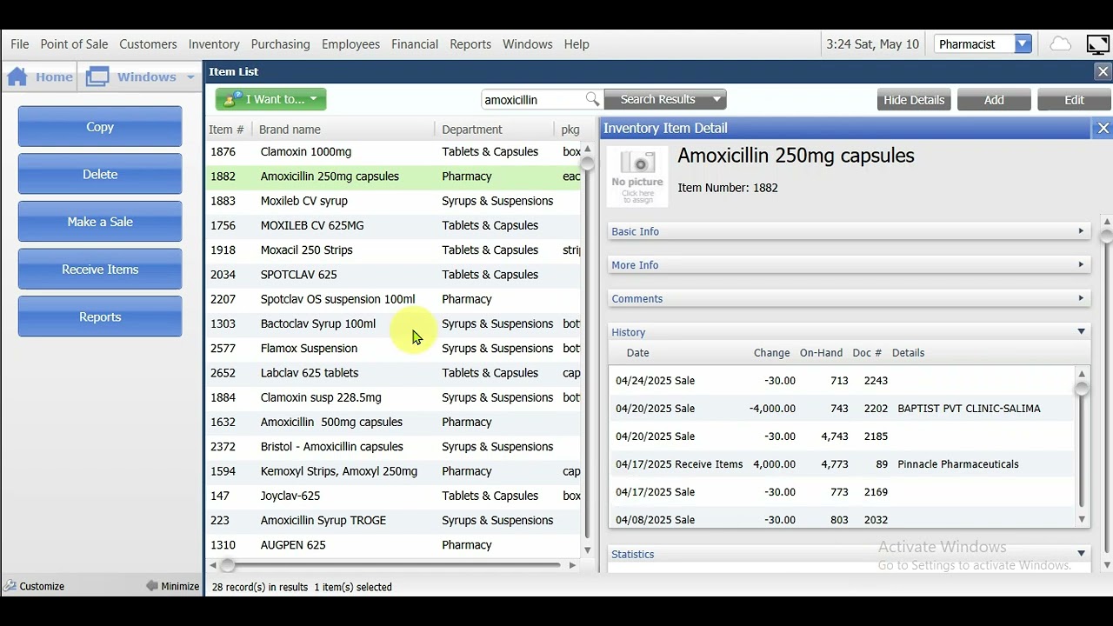This screenshot has width=1113, height=626.
Task: Click the cloud sync icon
Action: pyautogui.click(x=1060, y=43)
